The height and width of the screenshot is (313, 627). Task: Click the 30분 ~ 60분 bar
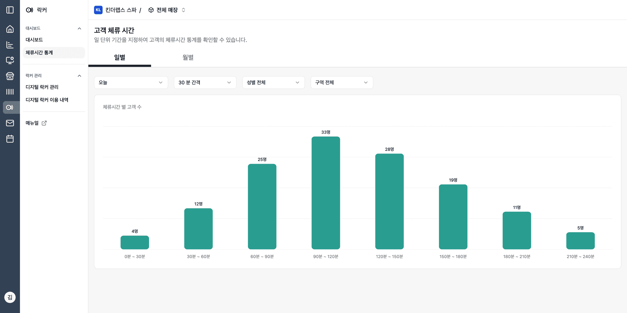click(x=198, y=229)
